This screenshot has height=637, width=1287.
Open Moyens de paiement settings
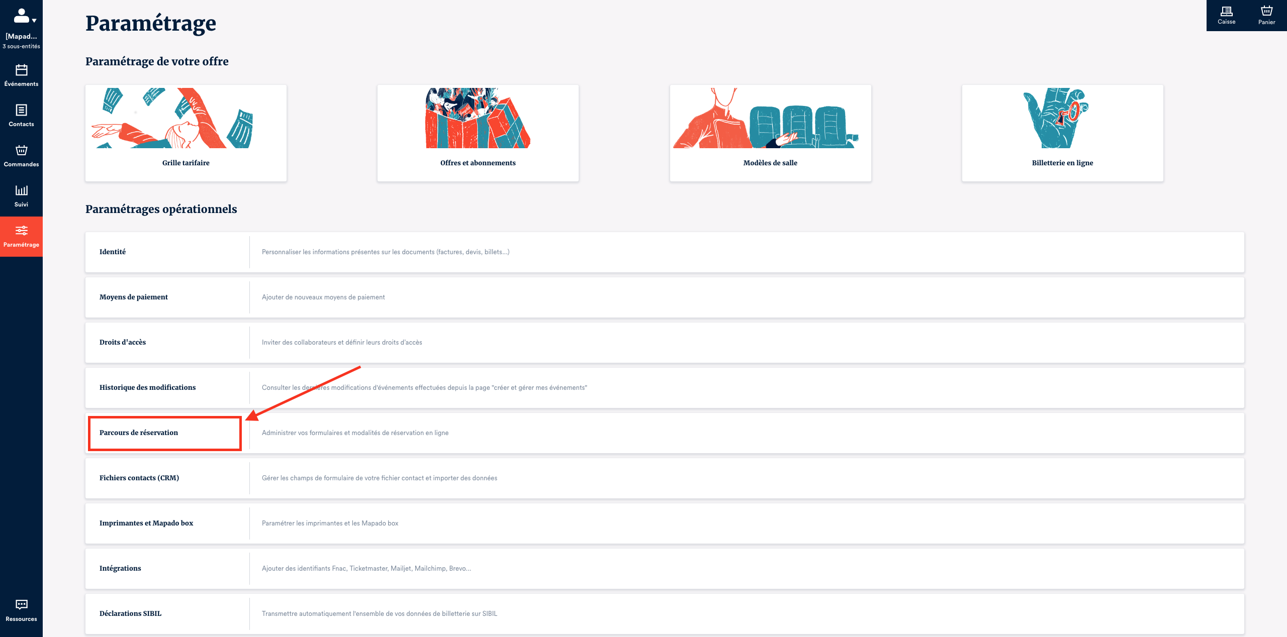point(134,297)
